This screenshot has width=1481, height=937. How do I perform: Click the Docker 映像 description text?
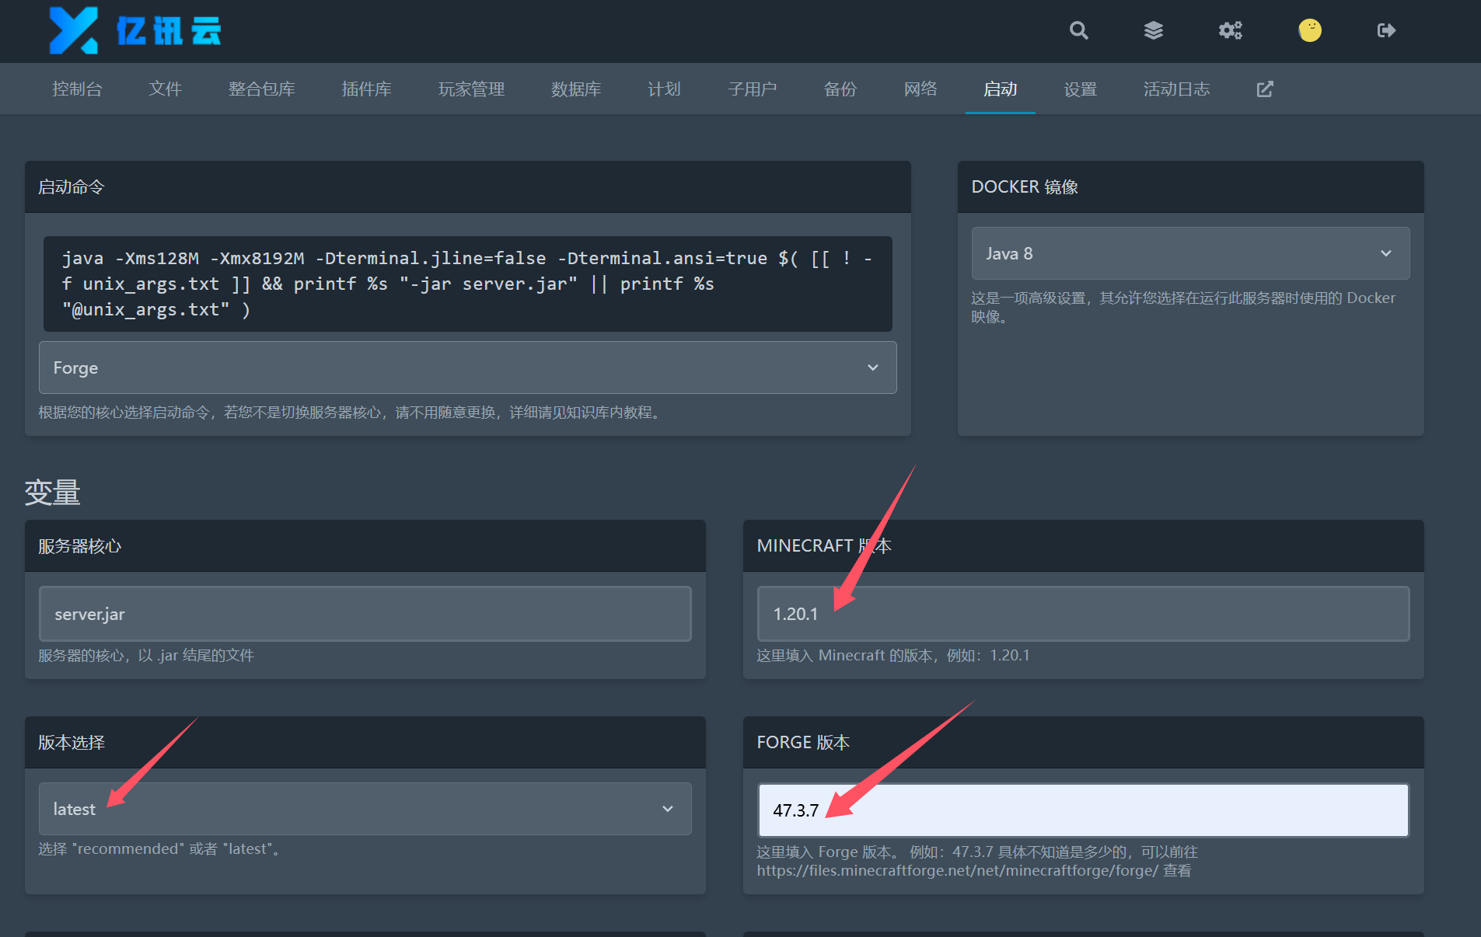[x=1183, y=307]
